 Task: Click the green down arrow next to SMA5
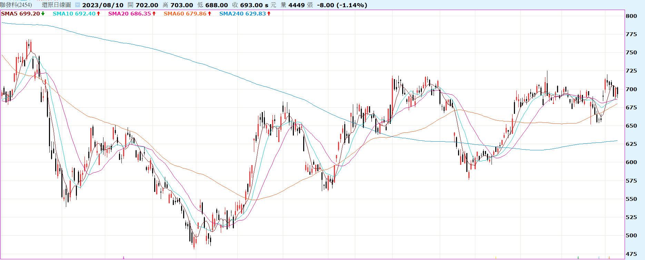(43, 14)
